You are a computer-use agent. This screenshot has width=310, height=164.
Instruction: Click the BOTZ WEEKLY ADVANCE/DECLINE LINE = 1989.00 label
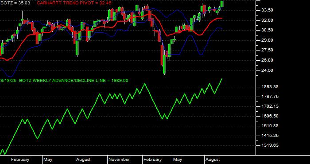click(x=74, y=81)
